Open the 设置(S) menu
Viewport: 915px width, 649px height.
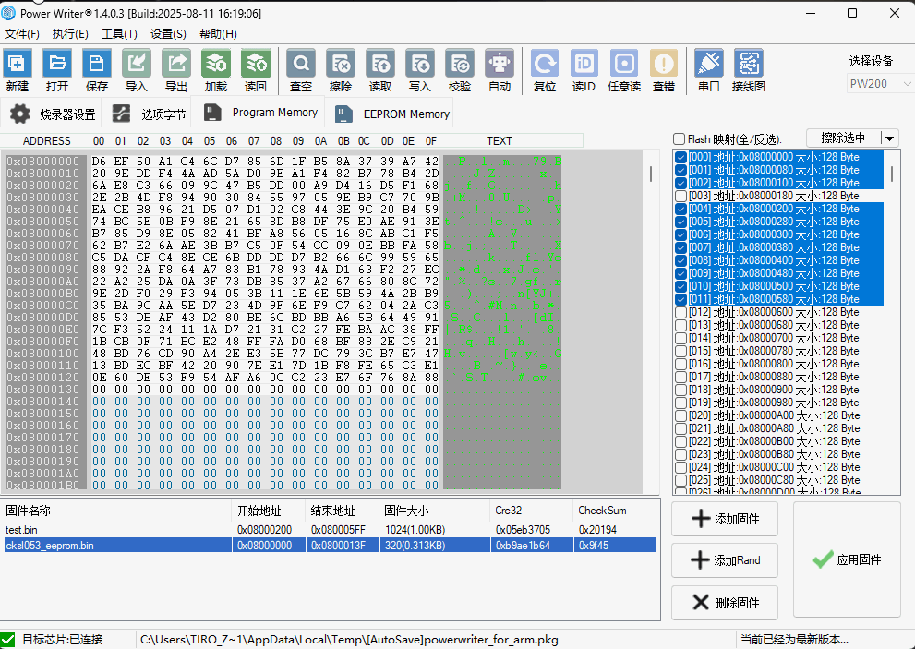pyautogui.click(x=168, y=34)
